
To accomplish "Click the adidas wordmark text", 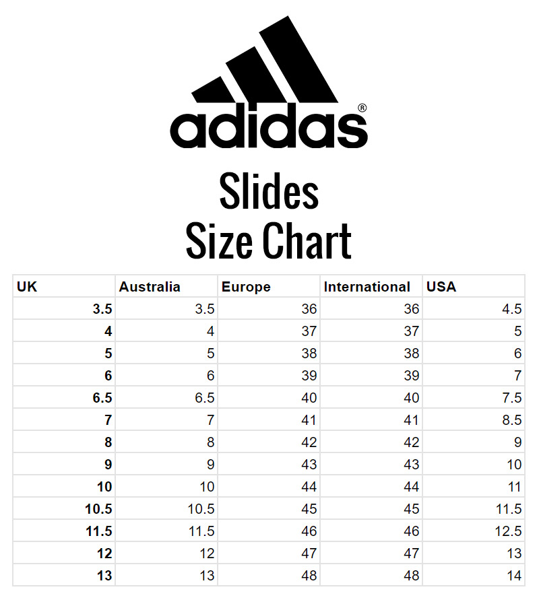I will click(269, 126).
